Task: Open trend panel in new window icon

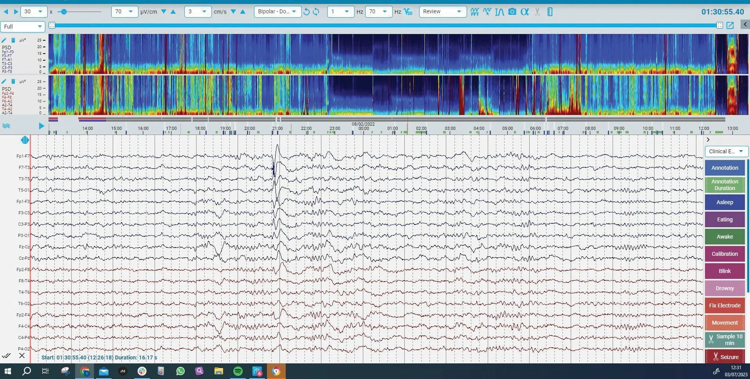Action: tap(730, 25)
